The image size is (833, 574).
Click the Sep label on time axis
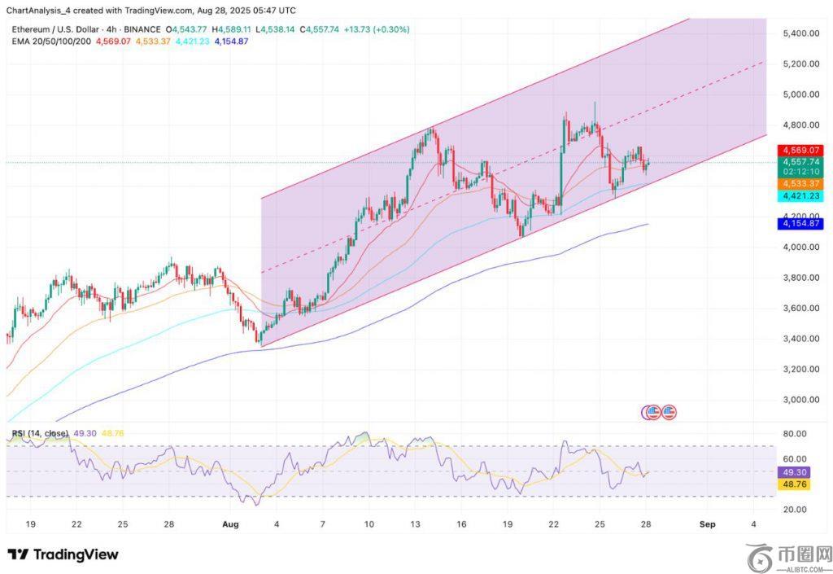coord(707,524)
